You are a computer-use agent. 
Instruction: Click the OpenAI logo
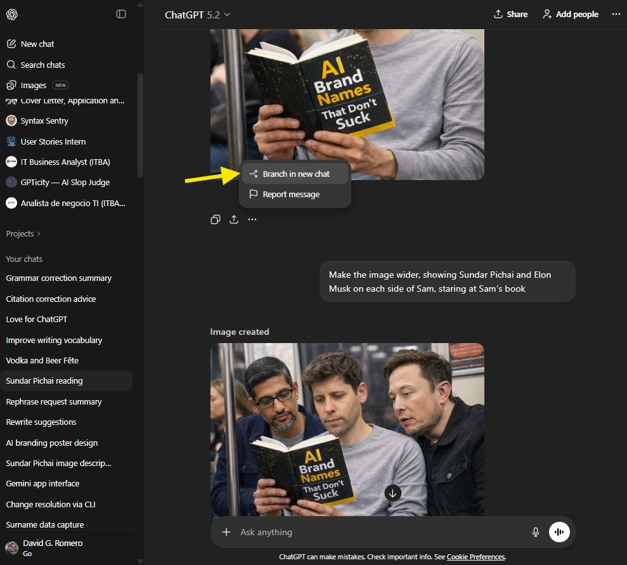coord(12,14)
